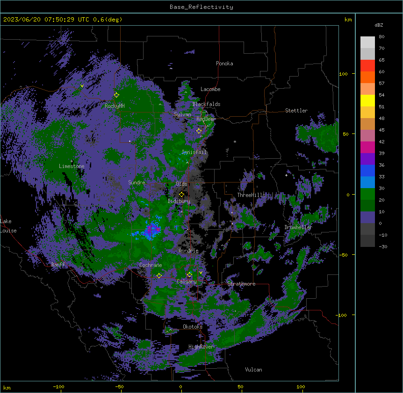Pick the magenta 42-39 dBZ legend swatch
Viewport: 403px width, 393px height.
367,147
